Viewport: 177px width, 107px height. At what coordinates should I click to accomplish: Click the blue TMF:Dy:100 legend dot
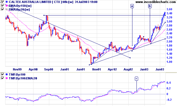click(x=7, y=74)
